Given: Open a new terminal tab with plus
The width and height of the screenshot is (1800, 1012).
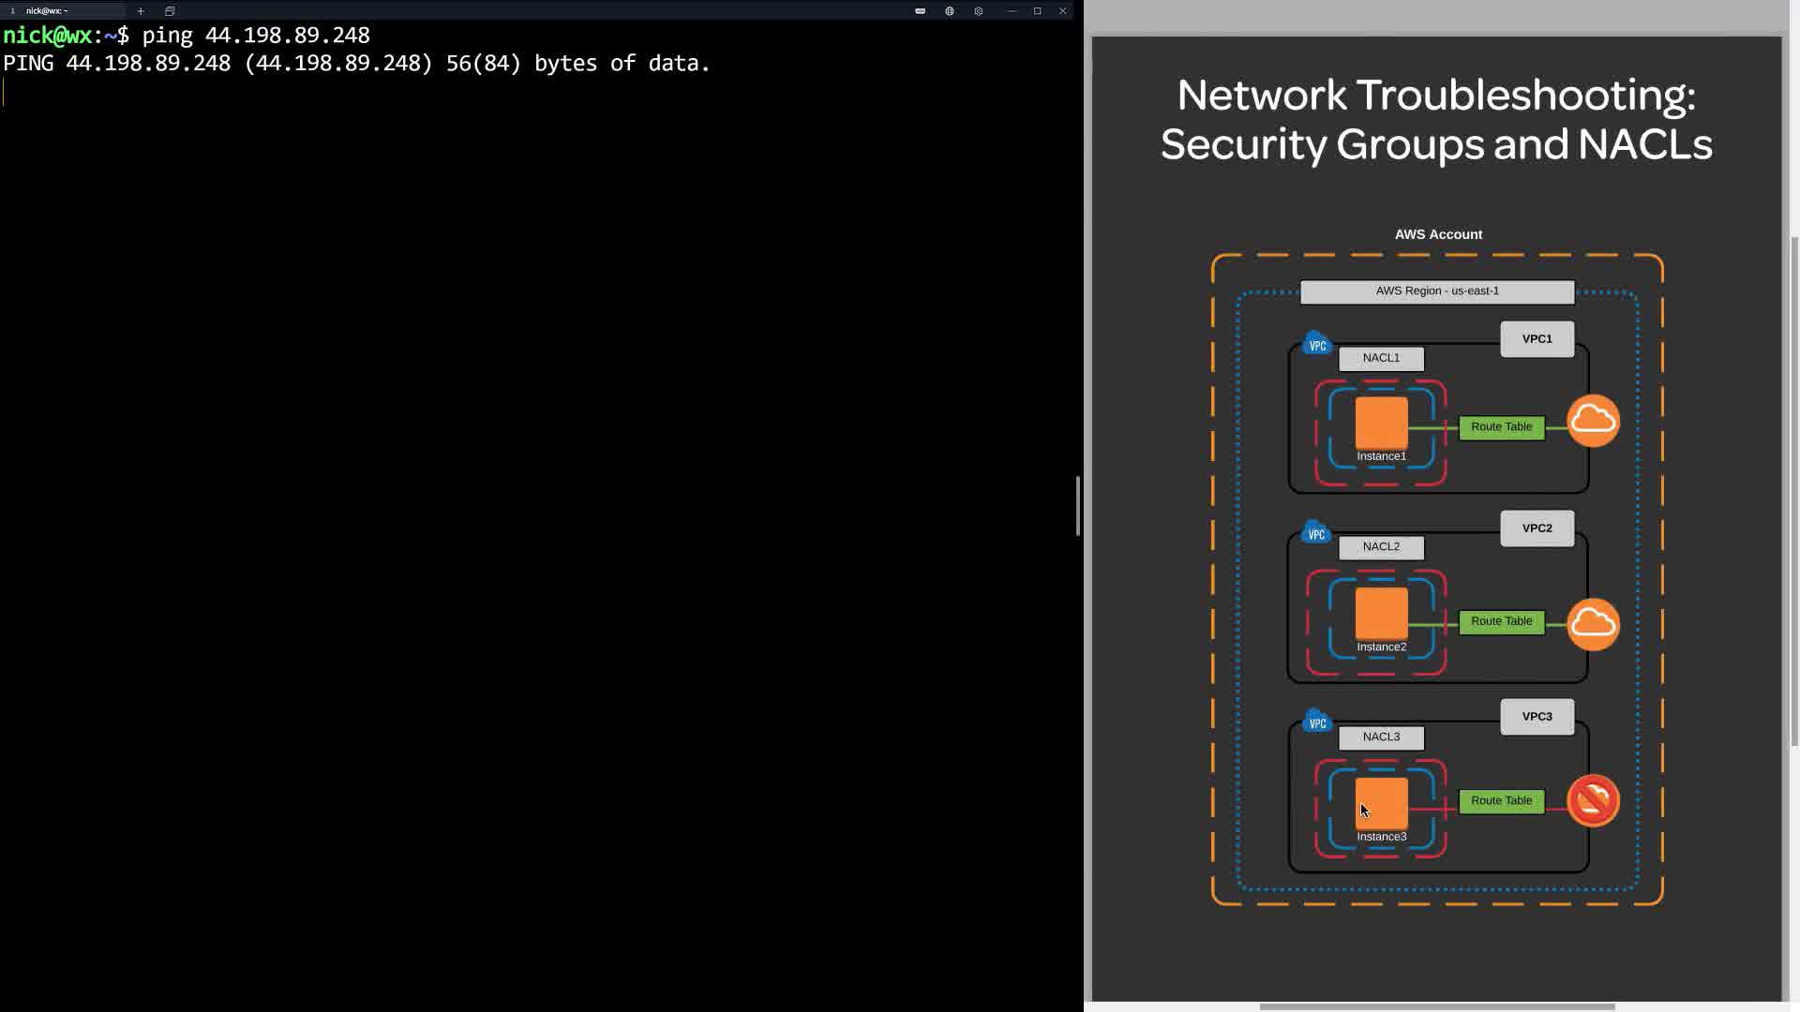Looking at the screenshot, I should pos(141,11).
